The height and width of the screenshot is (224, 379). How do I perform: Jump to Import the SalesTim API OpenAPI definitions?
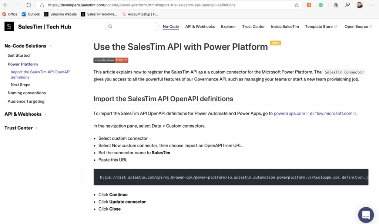[x=41, y=75]
